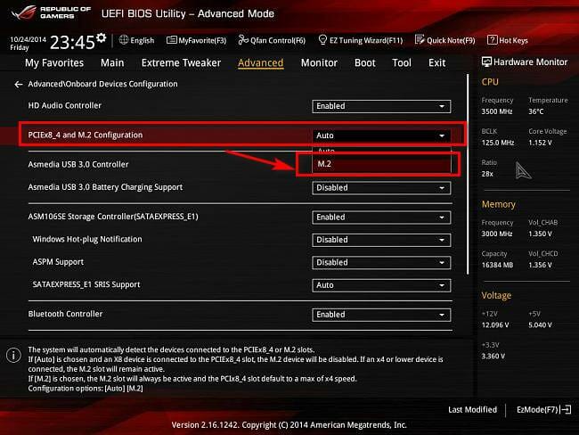
Task: Click CPU temperature value 36°C
Action: (535, 111)
